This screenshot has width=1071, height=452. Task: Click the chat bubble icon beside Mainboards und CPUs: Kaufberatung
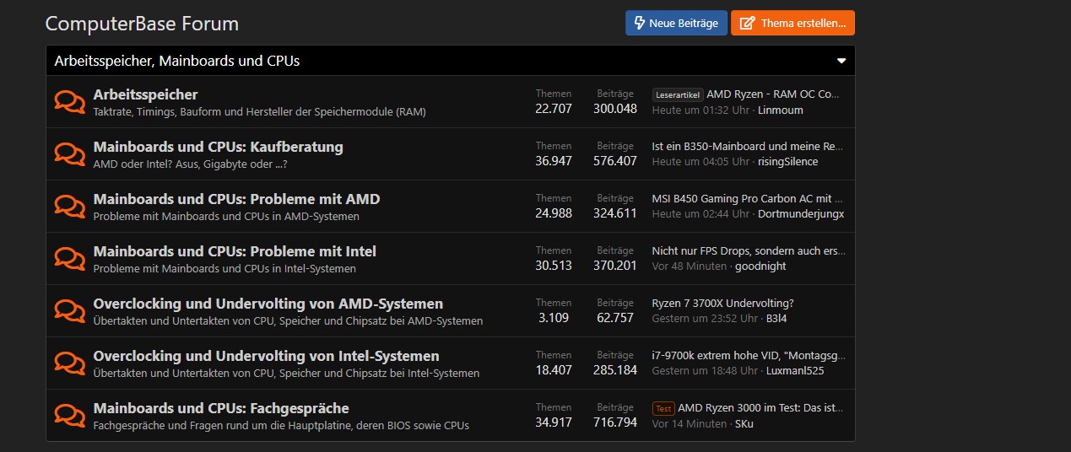coord(69,154)
